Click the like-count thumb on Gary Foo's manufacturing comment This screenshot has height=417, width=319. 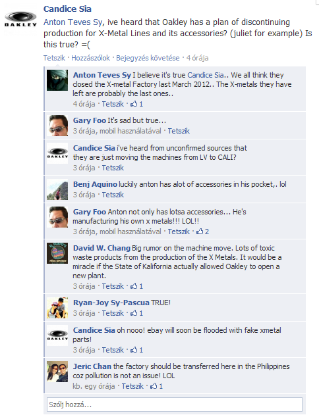tap(200, 232)
